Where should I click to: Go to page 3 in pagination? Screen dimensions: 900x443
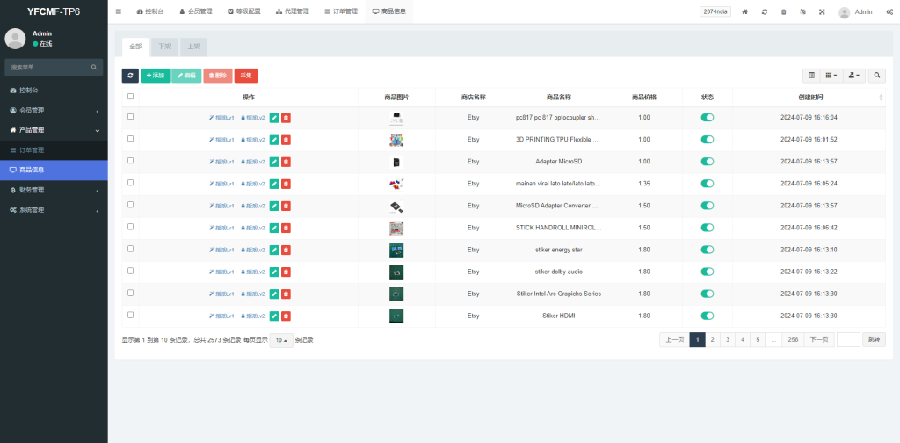(x=727, y=339)
